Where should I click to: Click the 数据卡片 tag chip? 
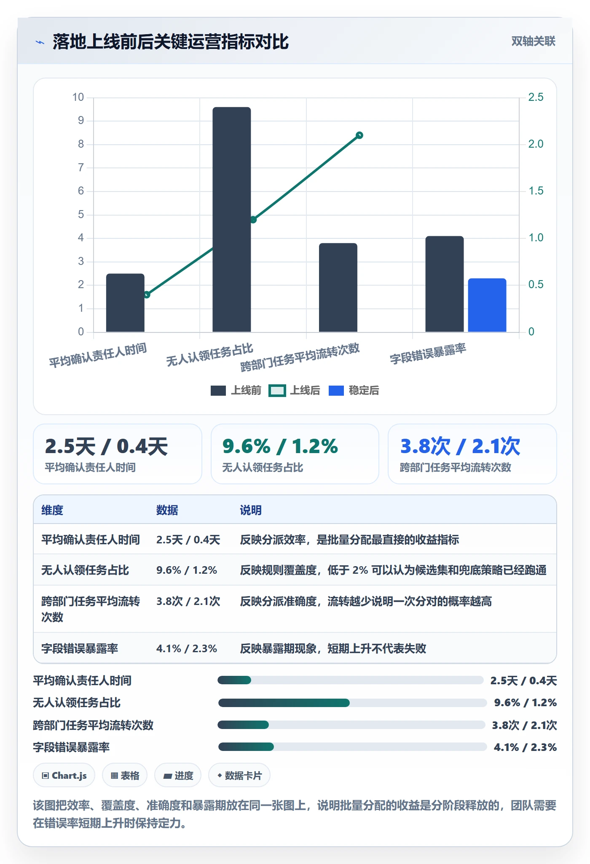tap(239, 775)
